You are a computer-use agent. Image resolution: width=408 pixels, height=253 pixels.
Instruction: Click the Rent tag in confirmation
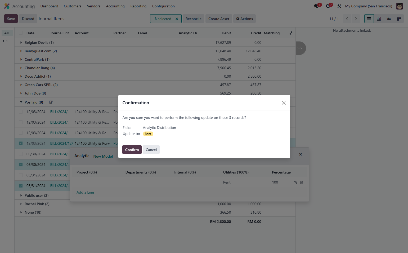click(x=148, y=134)
